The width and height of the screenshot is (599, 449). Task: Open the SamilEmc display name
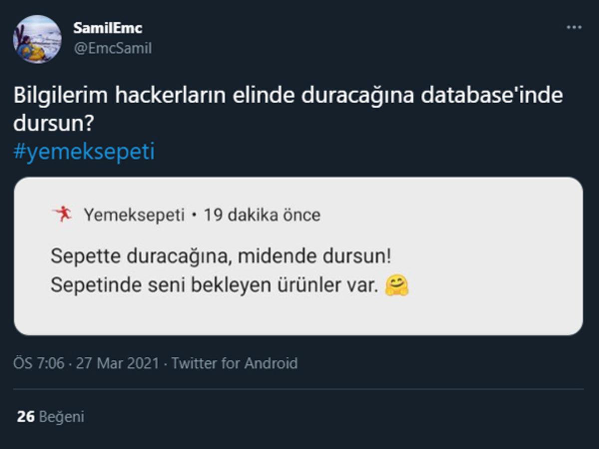tap(107, 28)
